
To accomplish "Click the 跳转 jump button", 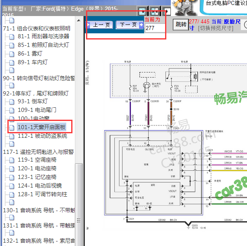I will (x=181, y=25).
